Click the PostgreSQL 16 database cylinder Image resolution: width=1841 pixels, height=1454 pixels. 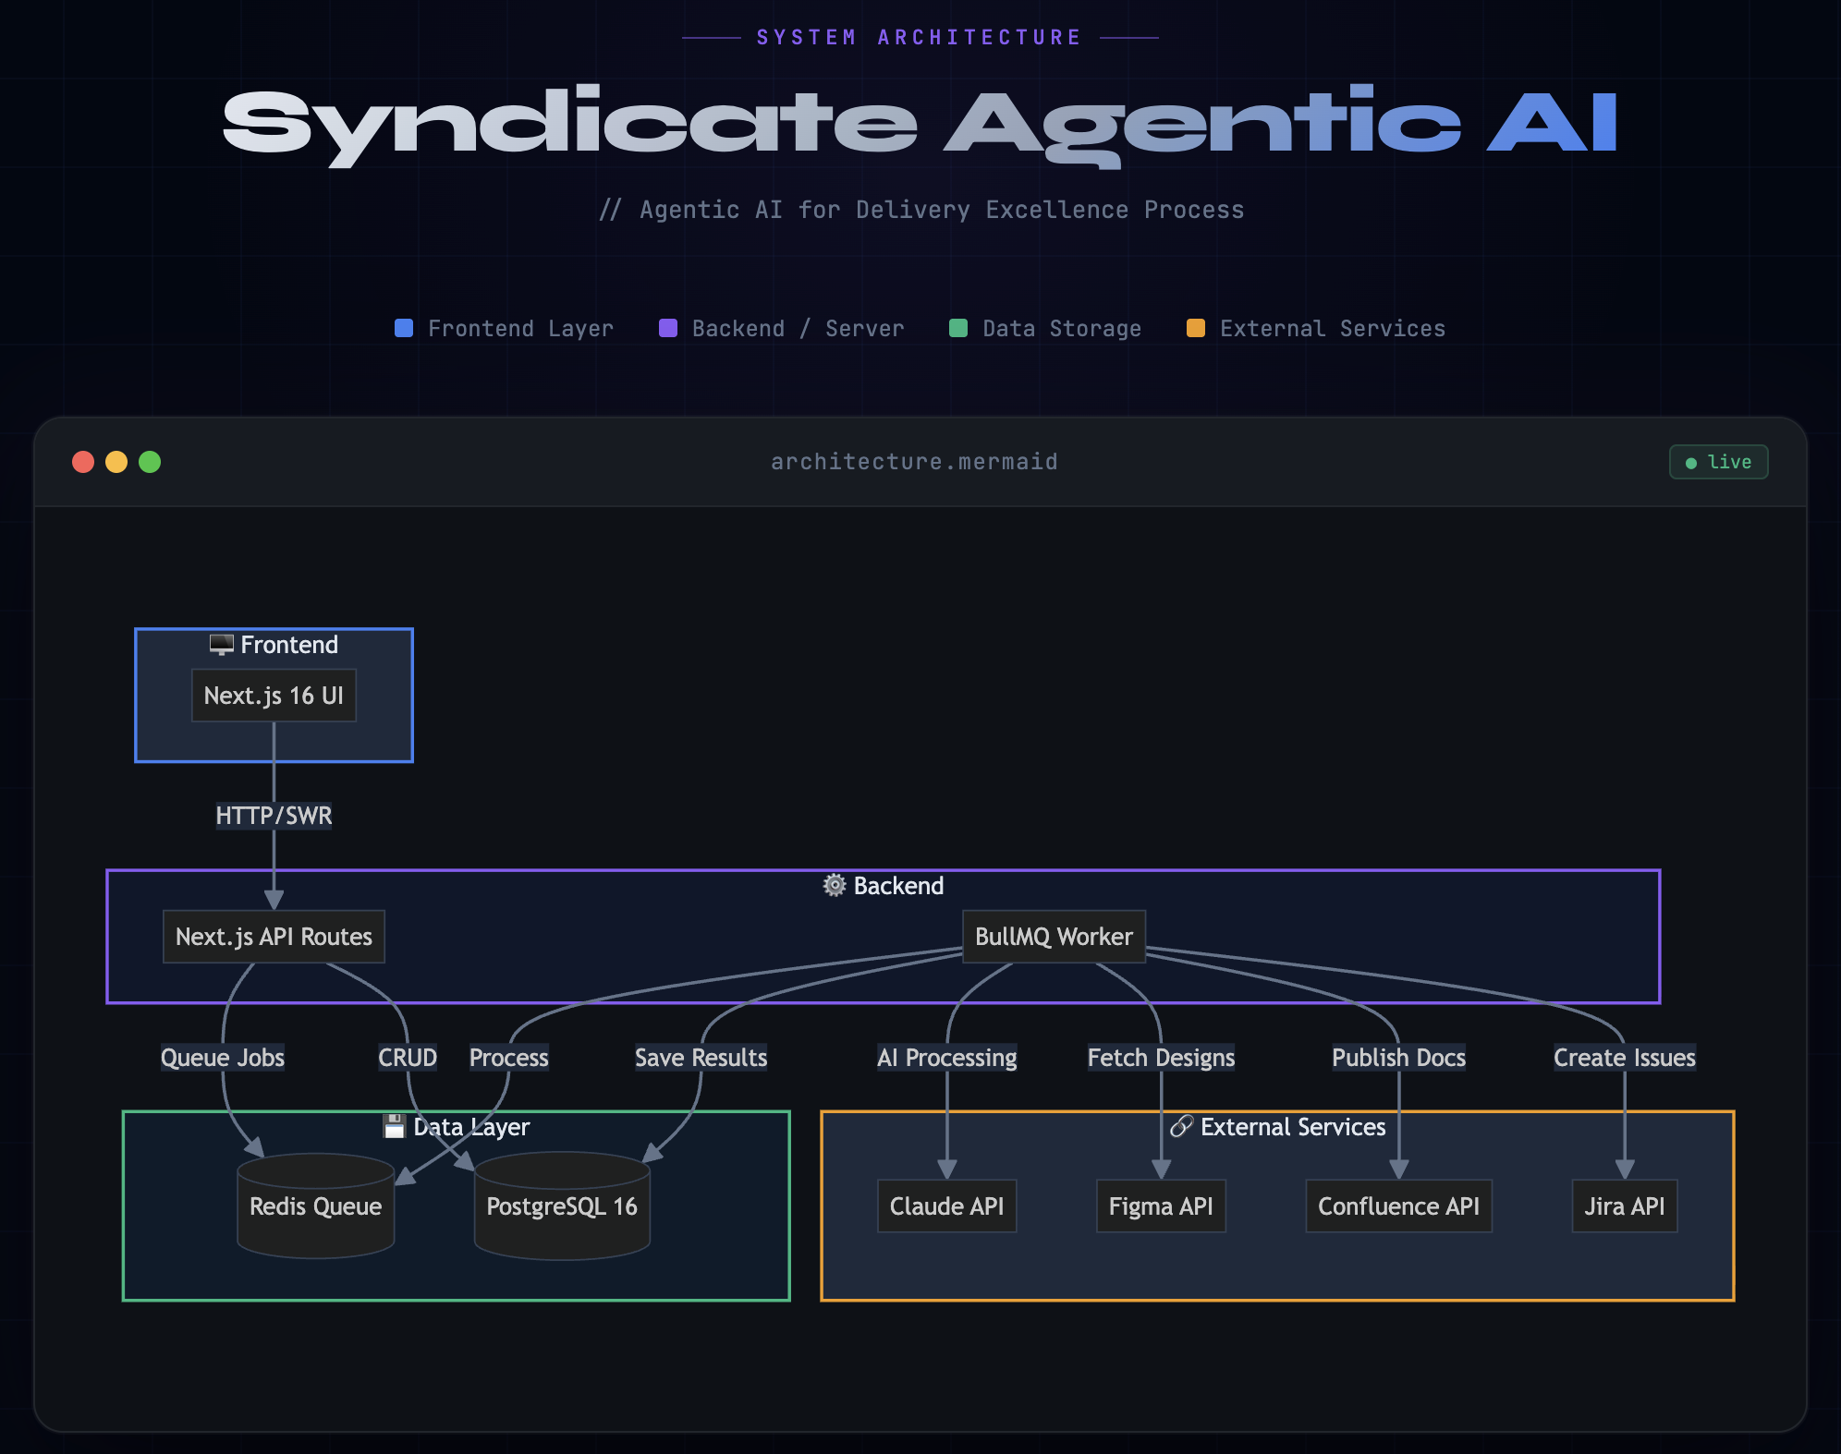click(562, 1206)
